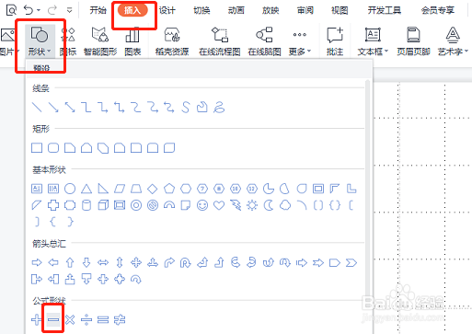Image resolution: width=472 pixels, height=334 pixels.
Task: Open 页眉页脚 header and footer
Action: 413,41
